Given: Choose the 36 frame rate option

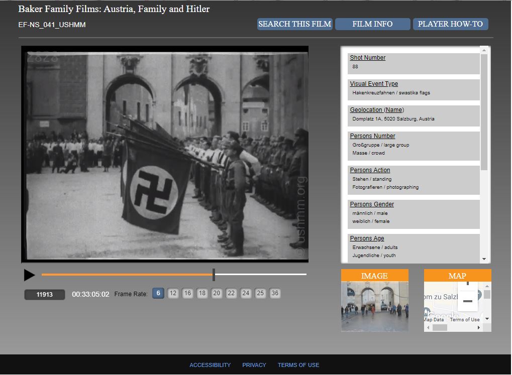Looking at the screenshot, I should tap(275, 294).
